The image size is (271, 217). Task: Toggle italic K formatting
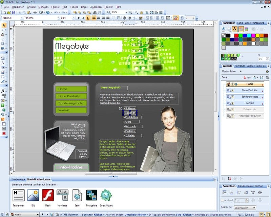[83, 18]
